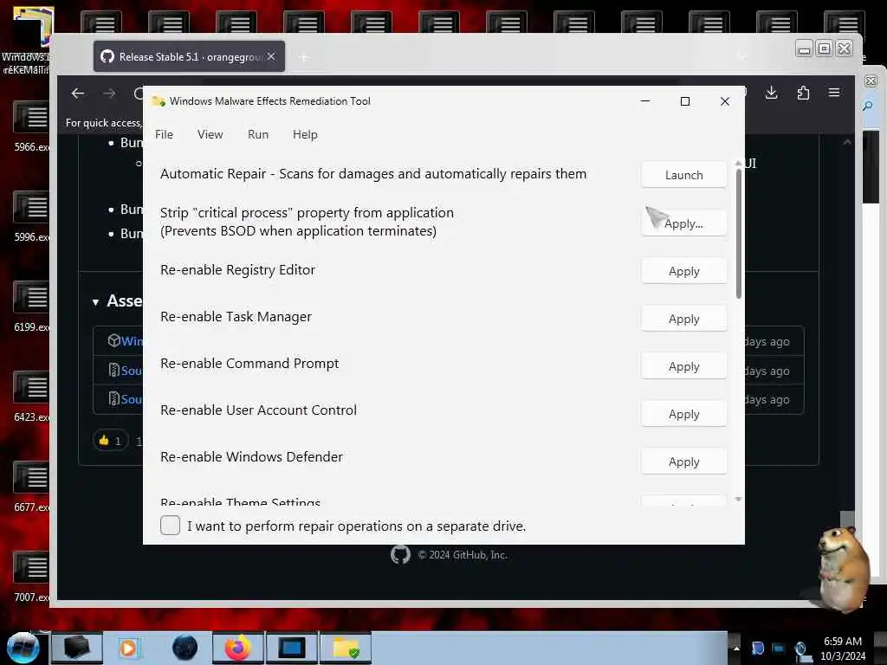Viewport: 887px width, 665px height.
Task: Open browser downloads panel
Action: click(771, 93)
